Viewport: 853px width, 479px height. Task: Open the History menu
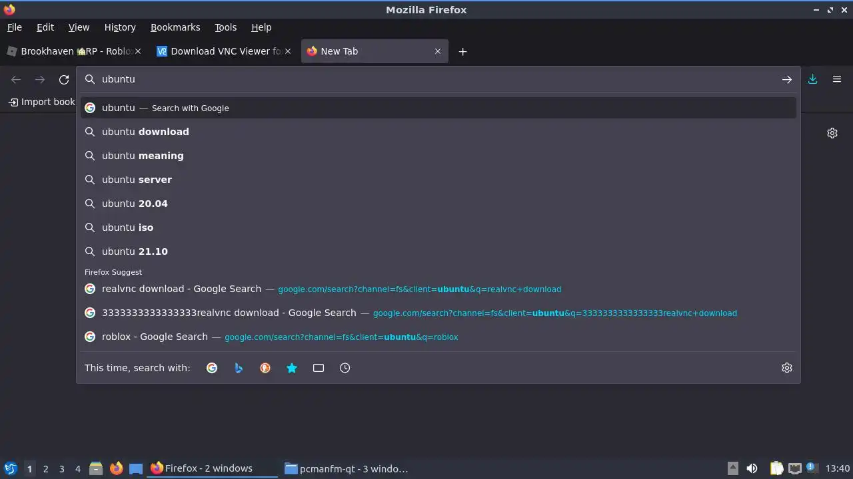point(120,27)
